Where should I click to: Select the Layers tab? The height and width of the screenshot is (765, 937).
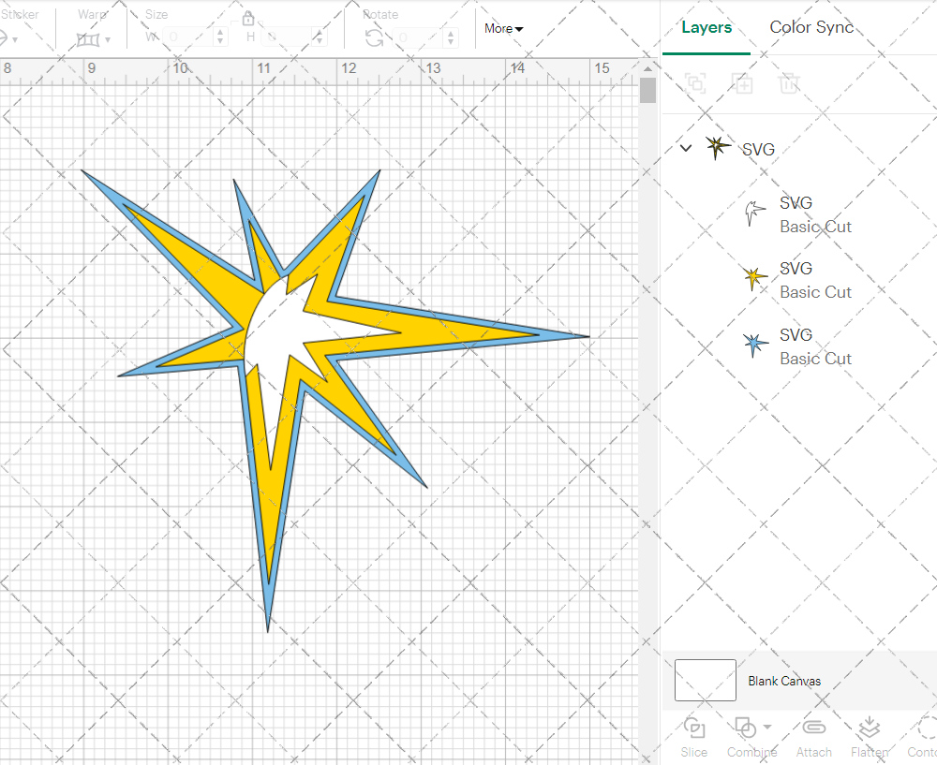click(706, 27)
